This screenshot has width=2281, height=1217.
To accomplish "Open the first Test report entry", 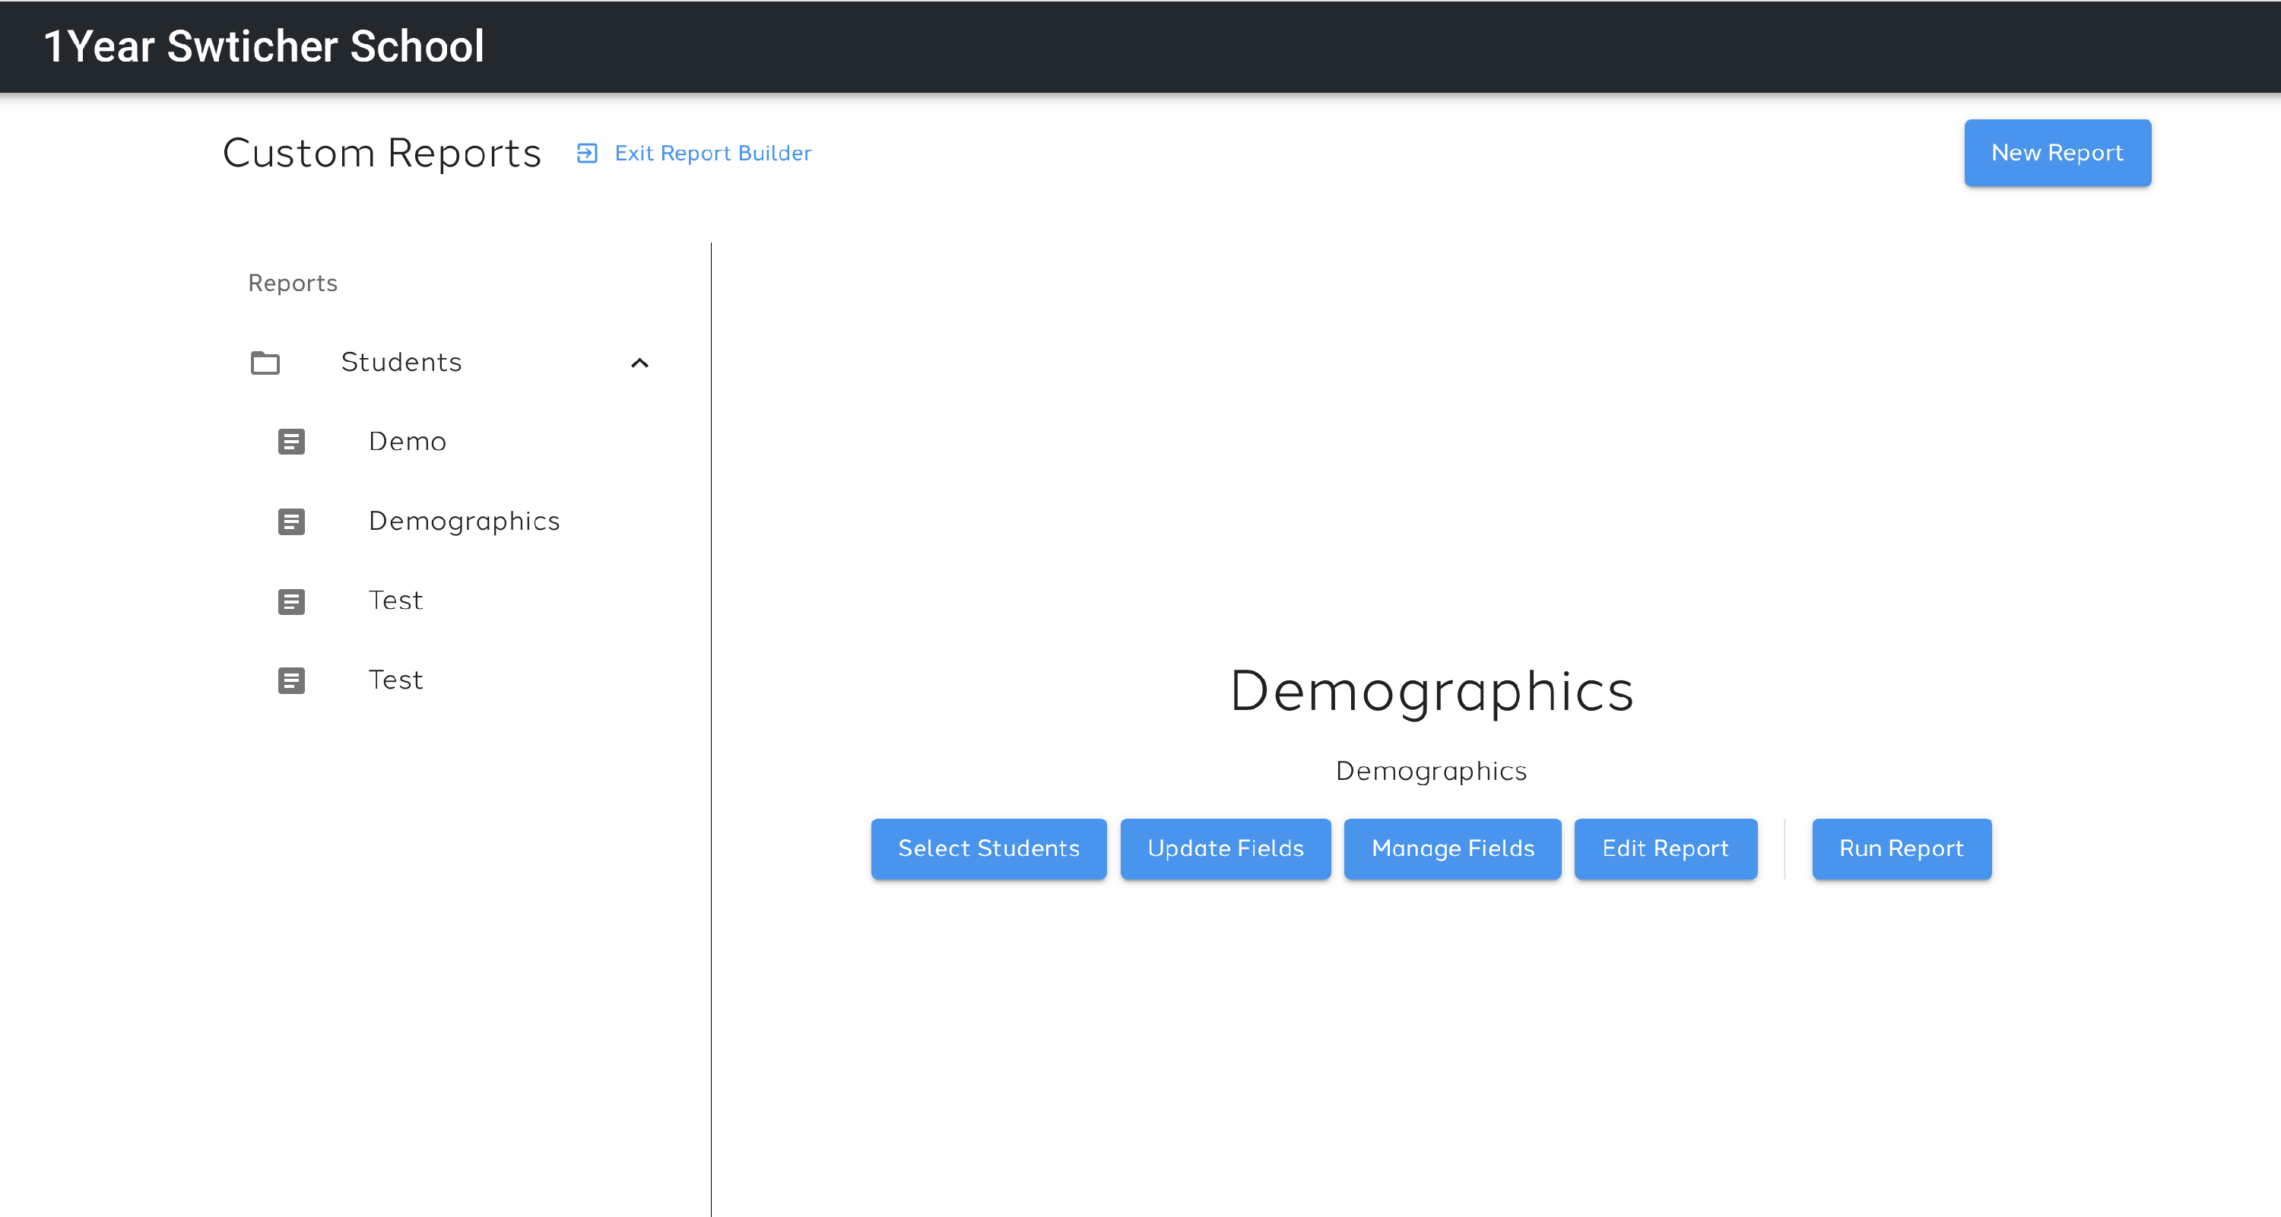I will pos(395,601).
